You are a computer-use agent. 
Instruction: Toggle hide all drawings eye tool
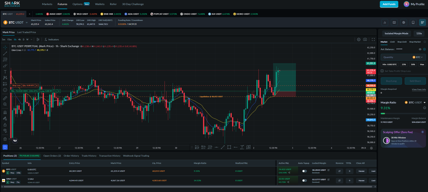5,131
